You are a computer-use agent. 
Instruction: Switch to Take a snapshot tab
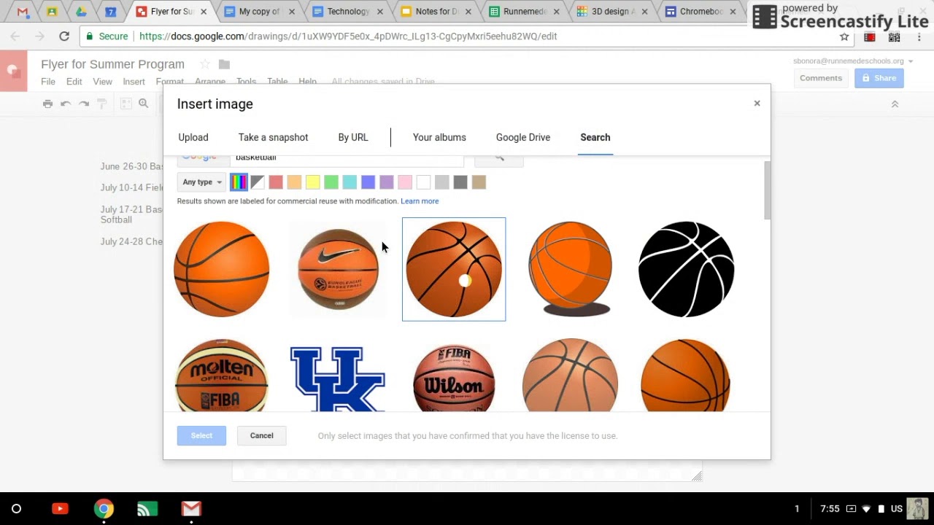[x=273, y=137]
